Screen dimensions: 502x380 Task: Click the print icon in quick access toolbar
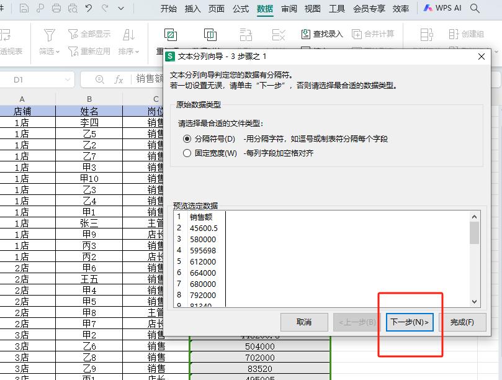56,8
